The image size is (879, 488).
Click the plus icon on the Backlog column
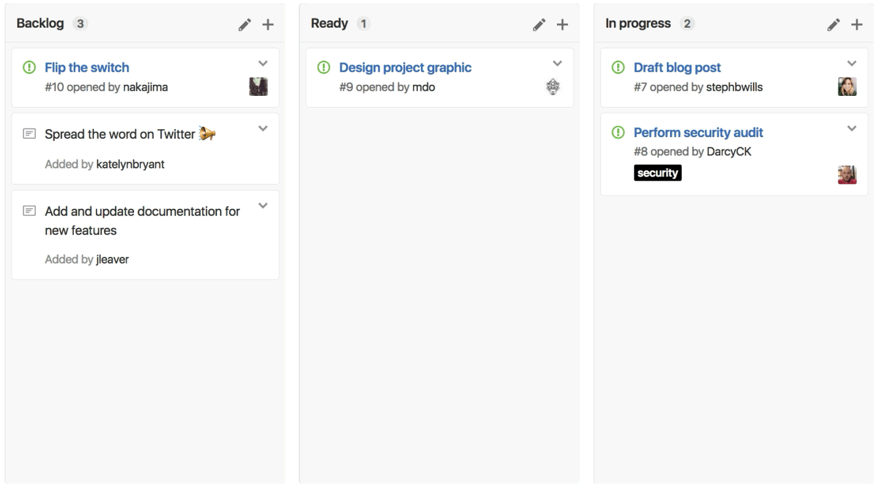269,24
